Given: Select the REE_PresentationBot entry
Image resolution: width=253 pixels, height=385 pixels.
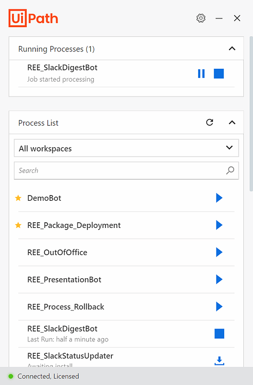Looking at the screenshot, I should [x=64, y=280].
